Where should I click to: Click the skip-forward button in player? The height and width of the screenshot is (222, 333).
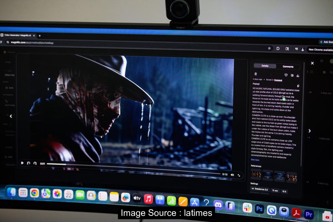(35, 163)
